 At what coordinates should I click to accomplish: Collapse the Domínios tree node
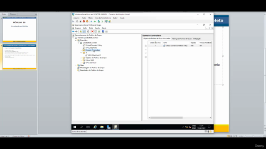click(x=76, y=41)
